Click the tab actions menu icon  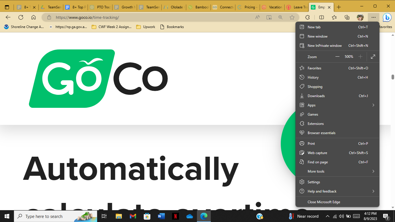7,7
